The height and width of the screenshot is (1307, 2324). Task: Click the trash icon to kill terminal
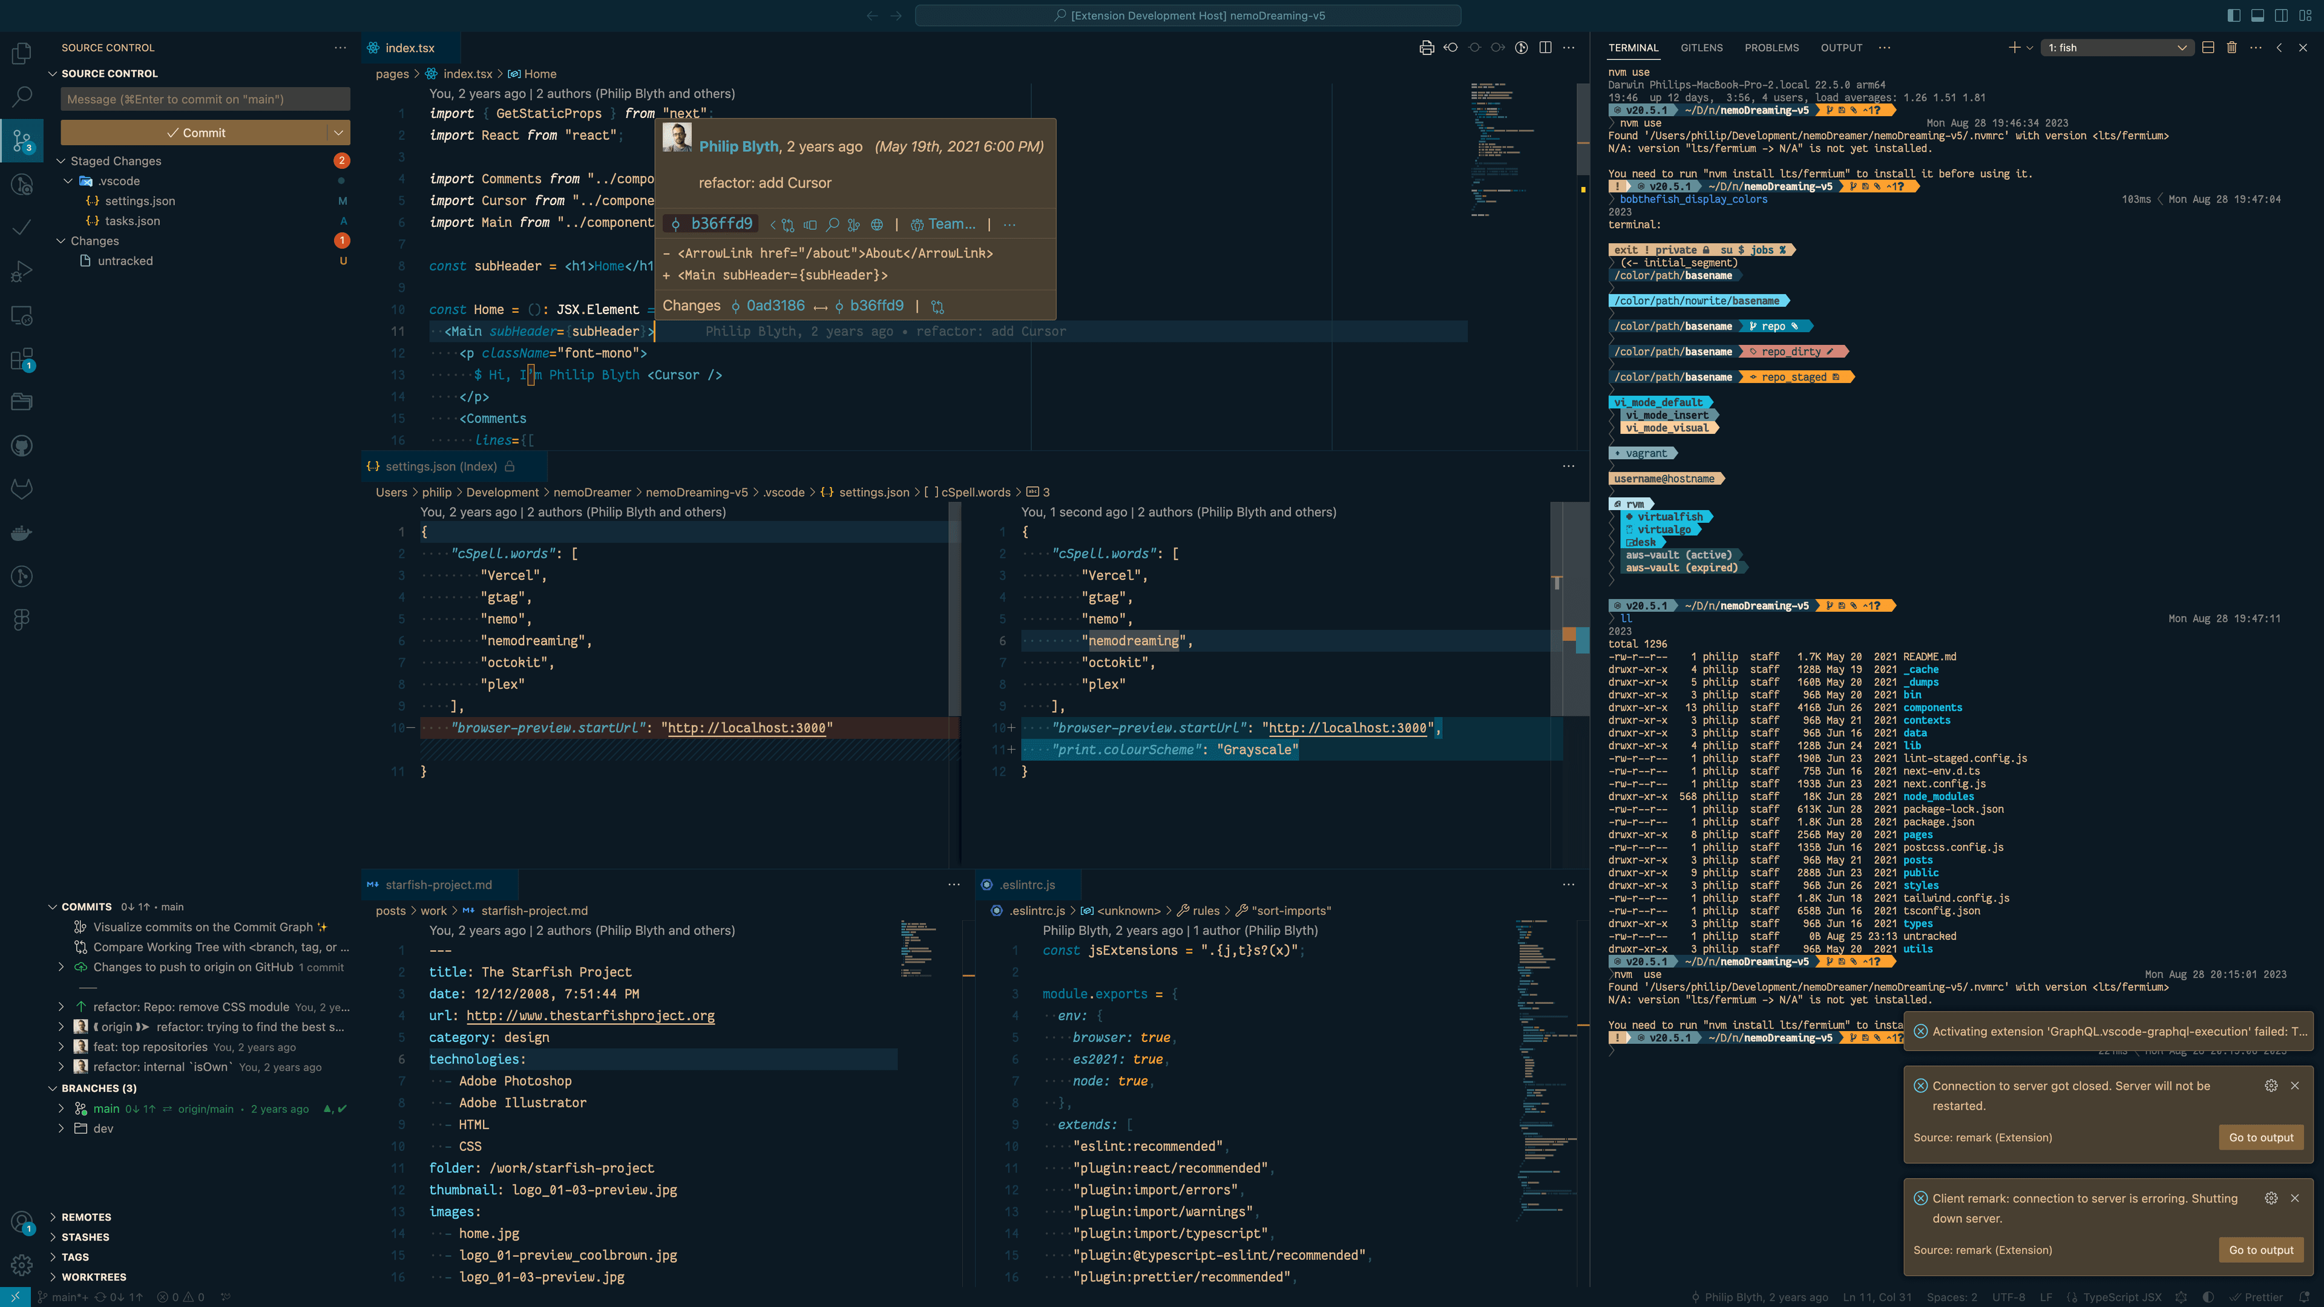2232,48
